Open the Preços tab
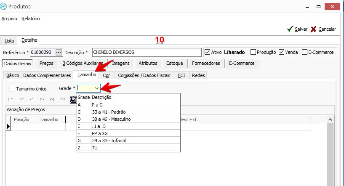This screenshot has height=186, width=344. (46, 63)
